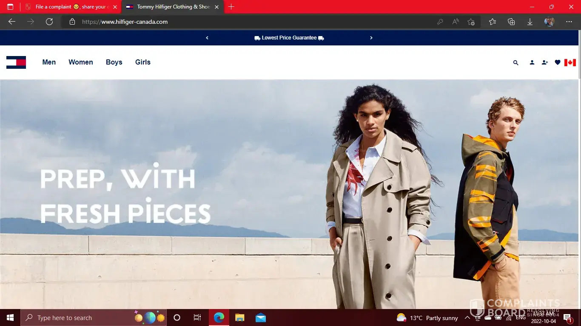Show next announcement in the top banner
Screen dimensions: 581x326
pos(371,38)
